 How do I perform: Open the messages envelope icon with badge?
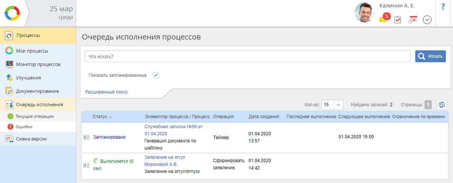383,19
